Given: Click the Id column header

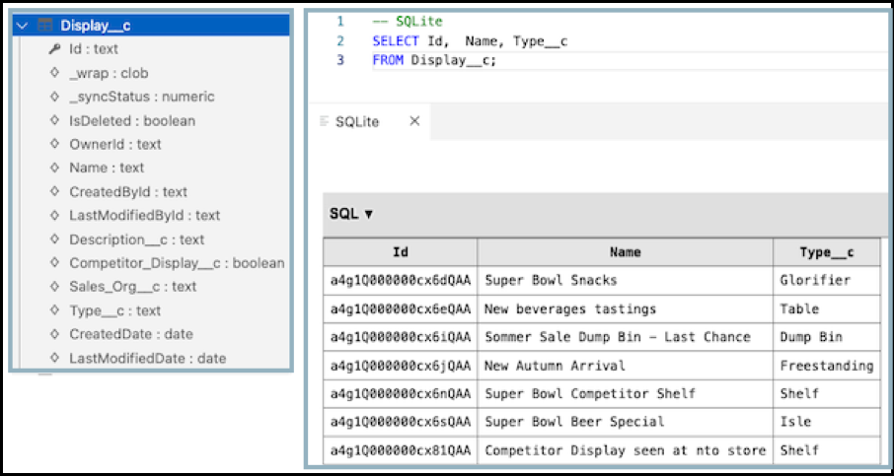Looking at the screenshot, I should [401, 251].
